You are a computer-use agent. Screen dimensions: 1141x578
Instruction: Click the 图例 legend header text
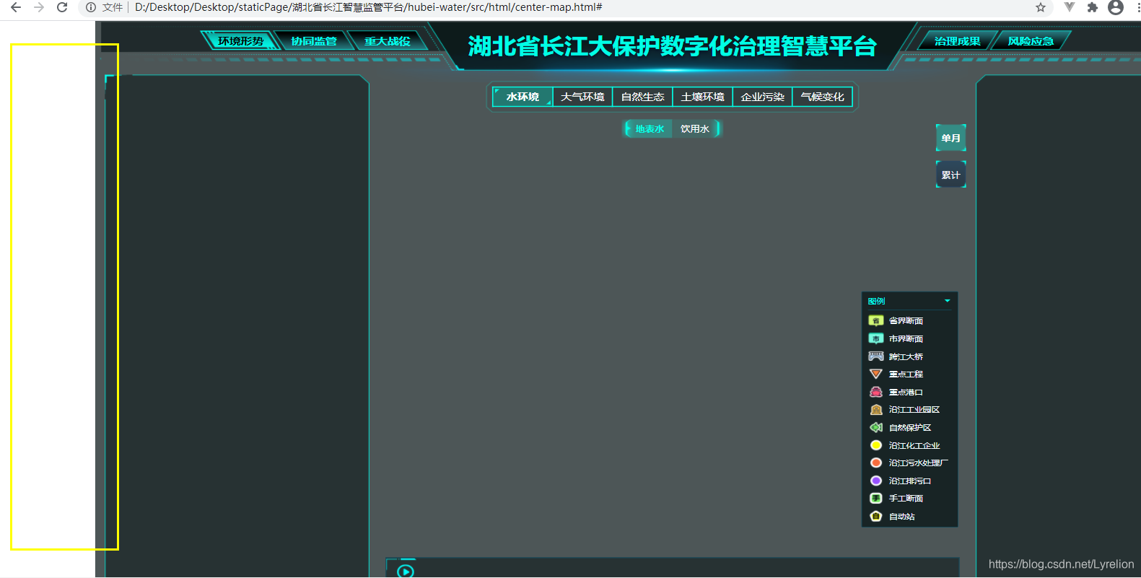(876, 301)
